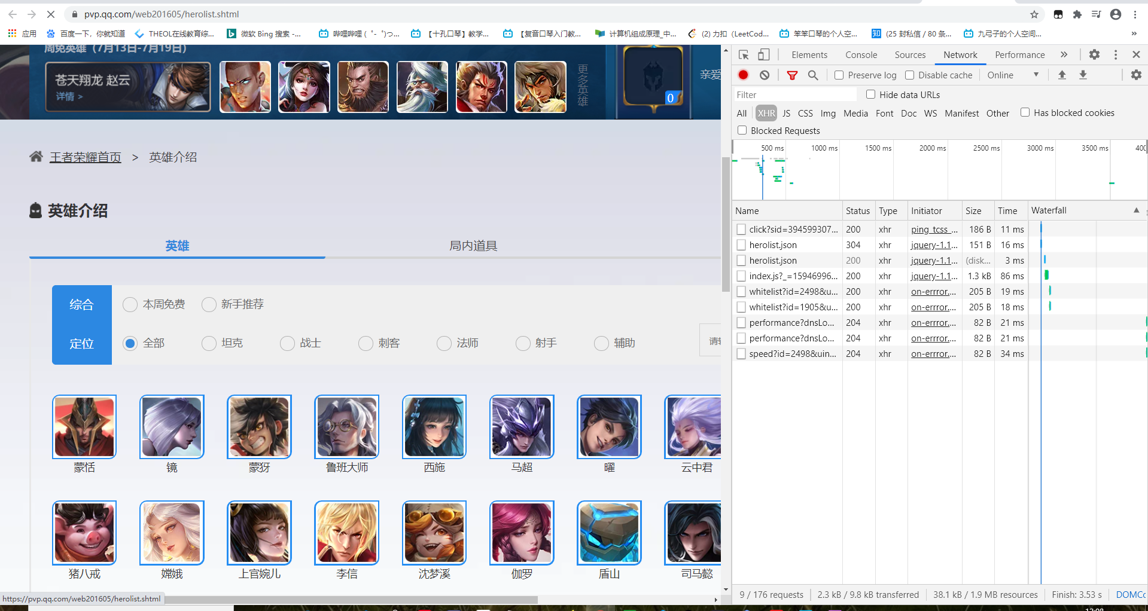
Task: Filter requests by JS type
Action: click(x=786, y=113)
